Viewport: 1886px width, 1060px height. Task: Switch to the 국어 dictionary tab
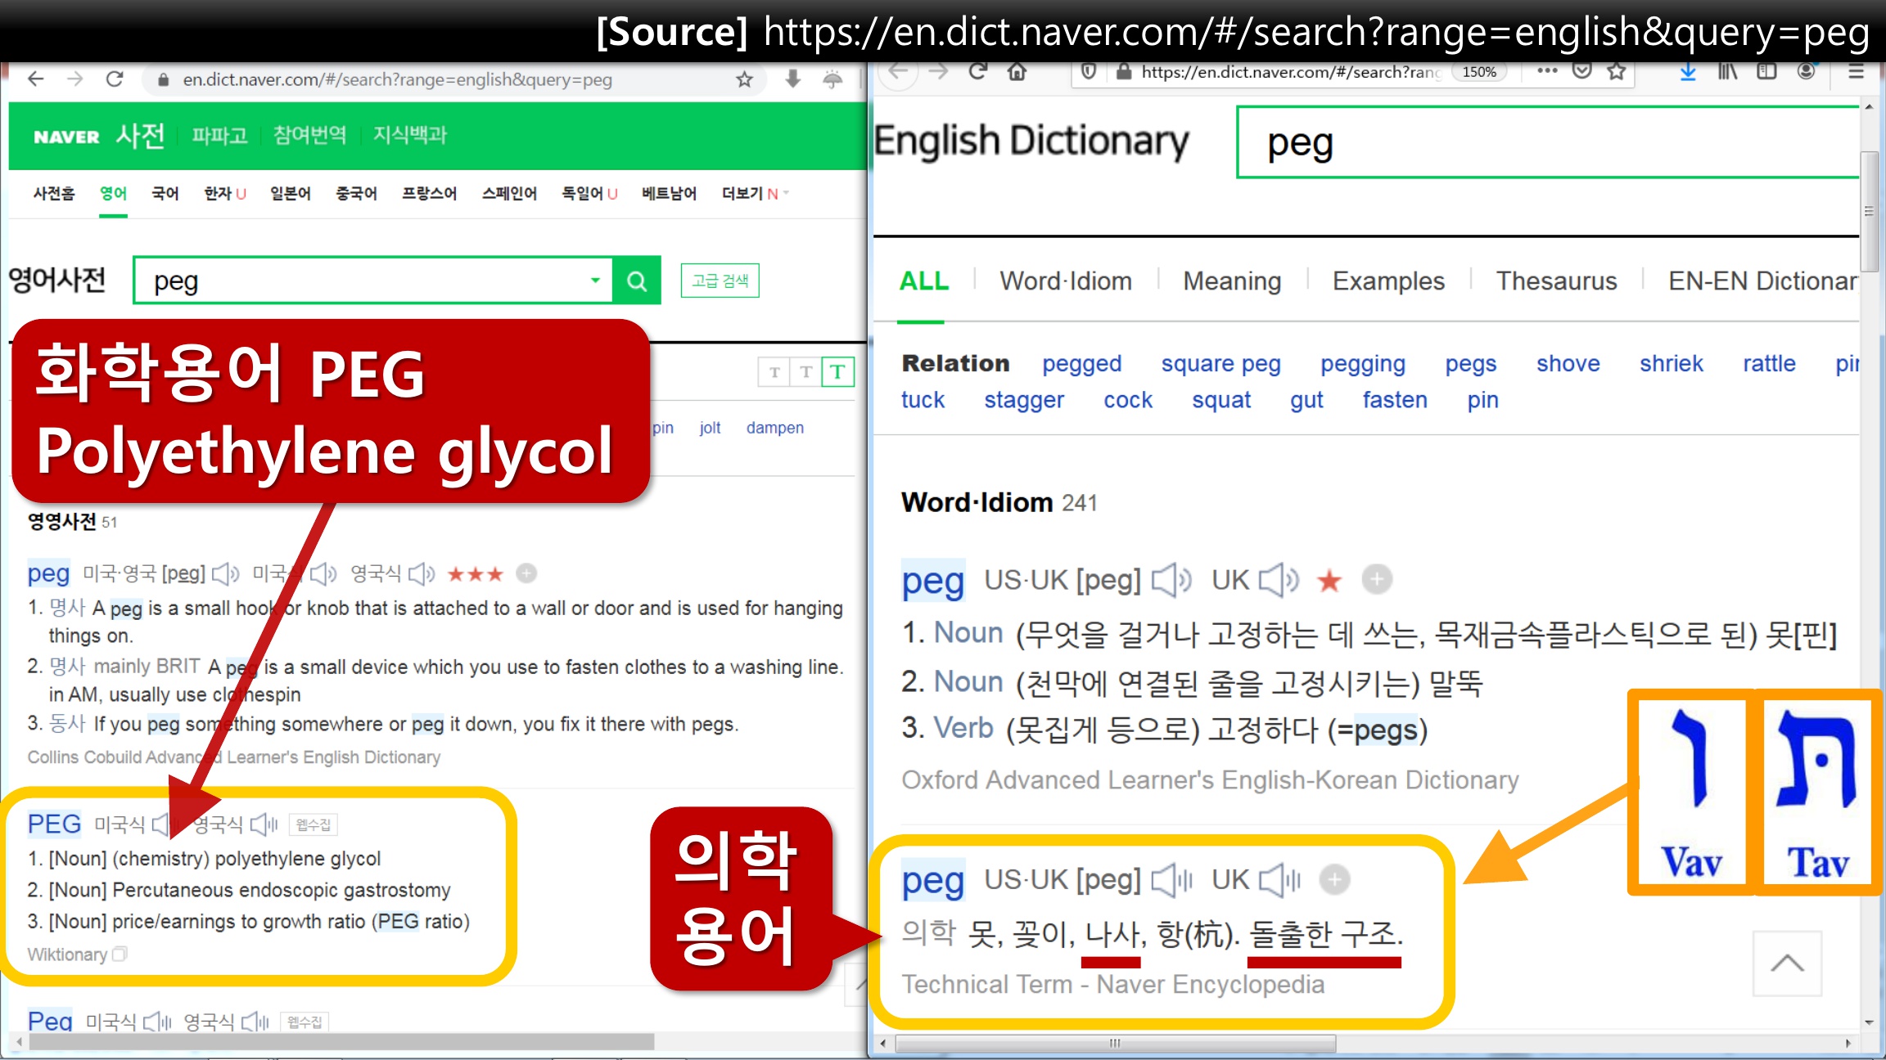pos(165,194)
